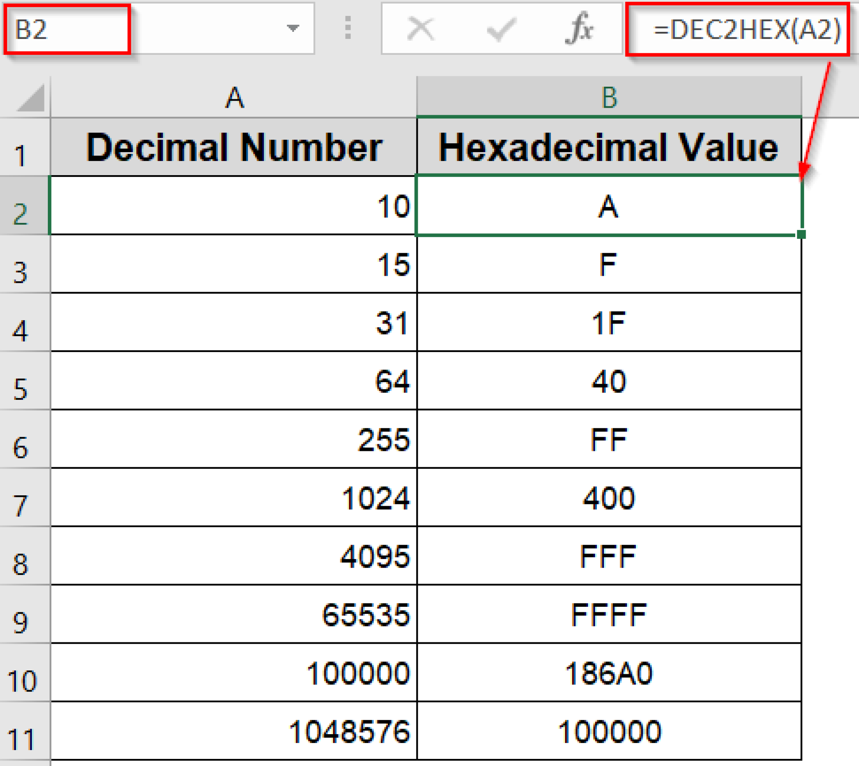Viewport: 859px width, 766px height.
Task: Click the formula bar resize dots handle
Action: (x=348, y=28)
